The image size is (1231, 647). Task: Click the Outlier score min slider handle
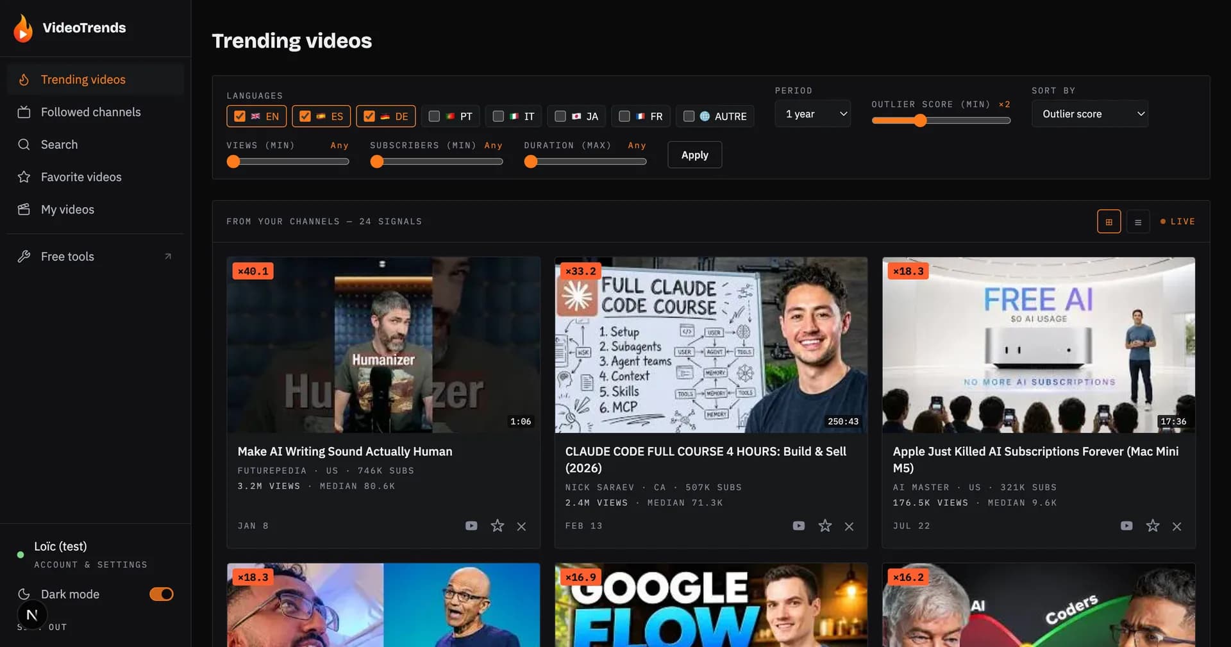[920, 121]
